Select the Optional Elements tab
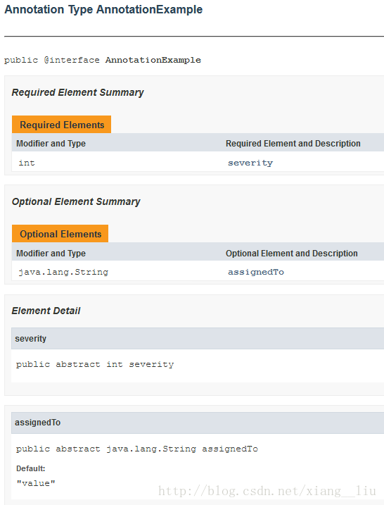Image resolution: width=384 pixels, height=505 pixels. coord(60,234)
